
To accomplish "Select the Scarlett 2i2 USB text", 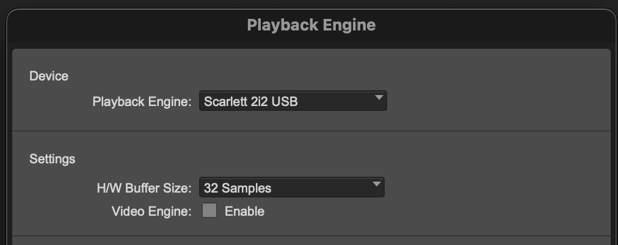I will (x=252, y=102).
